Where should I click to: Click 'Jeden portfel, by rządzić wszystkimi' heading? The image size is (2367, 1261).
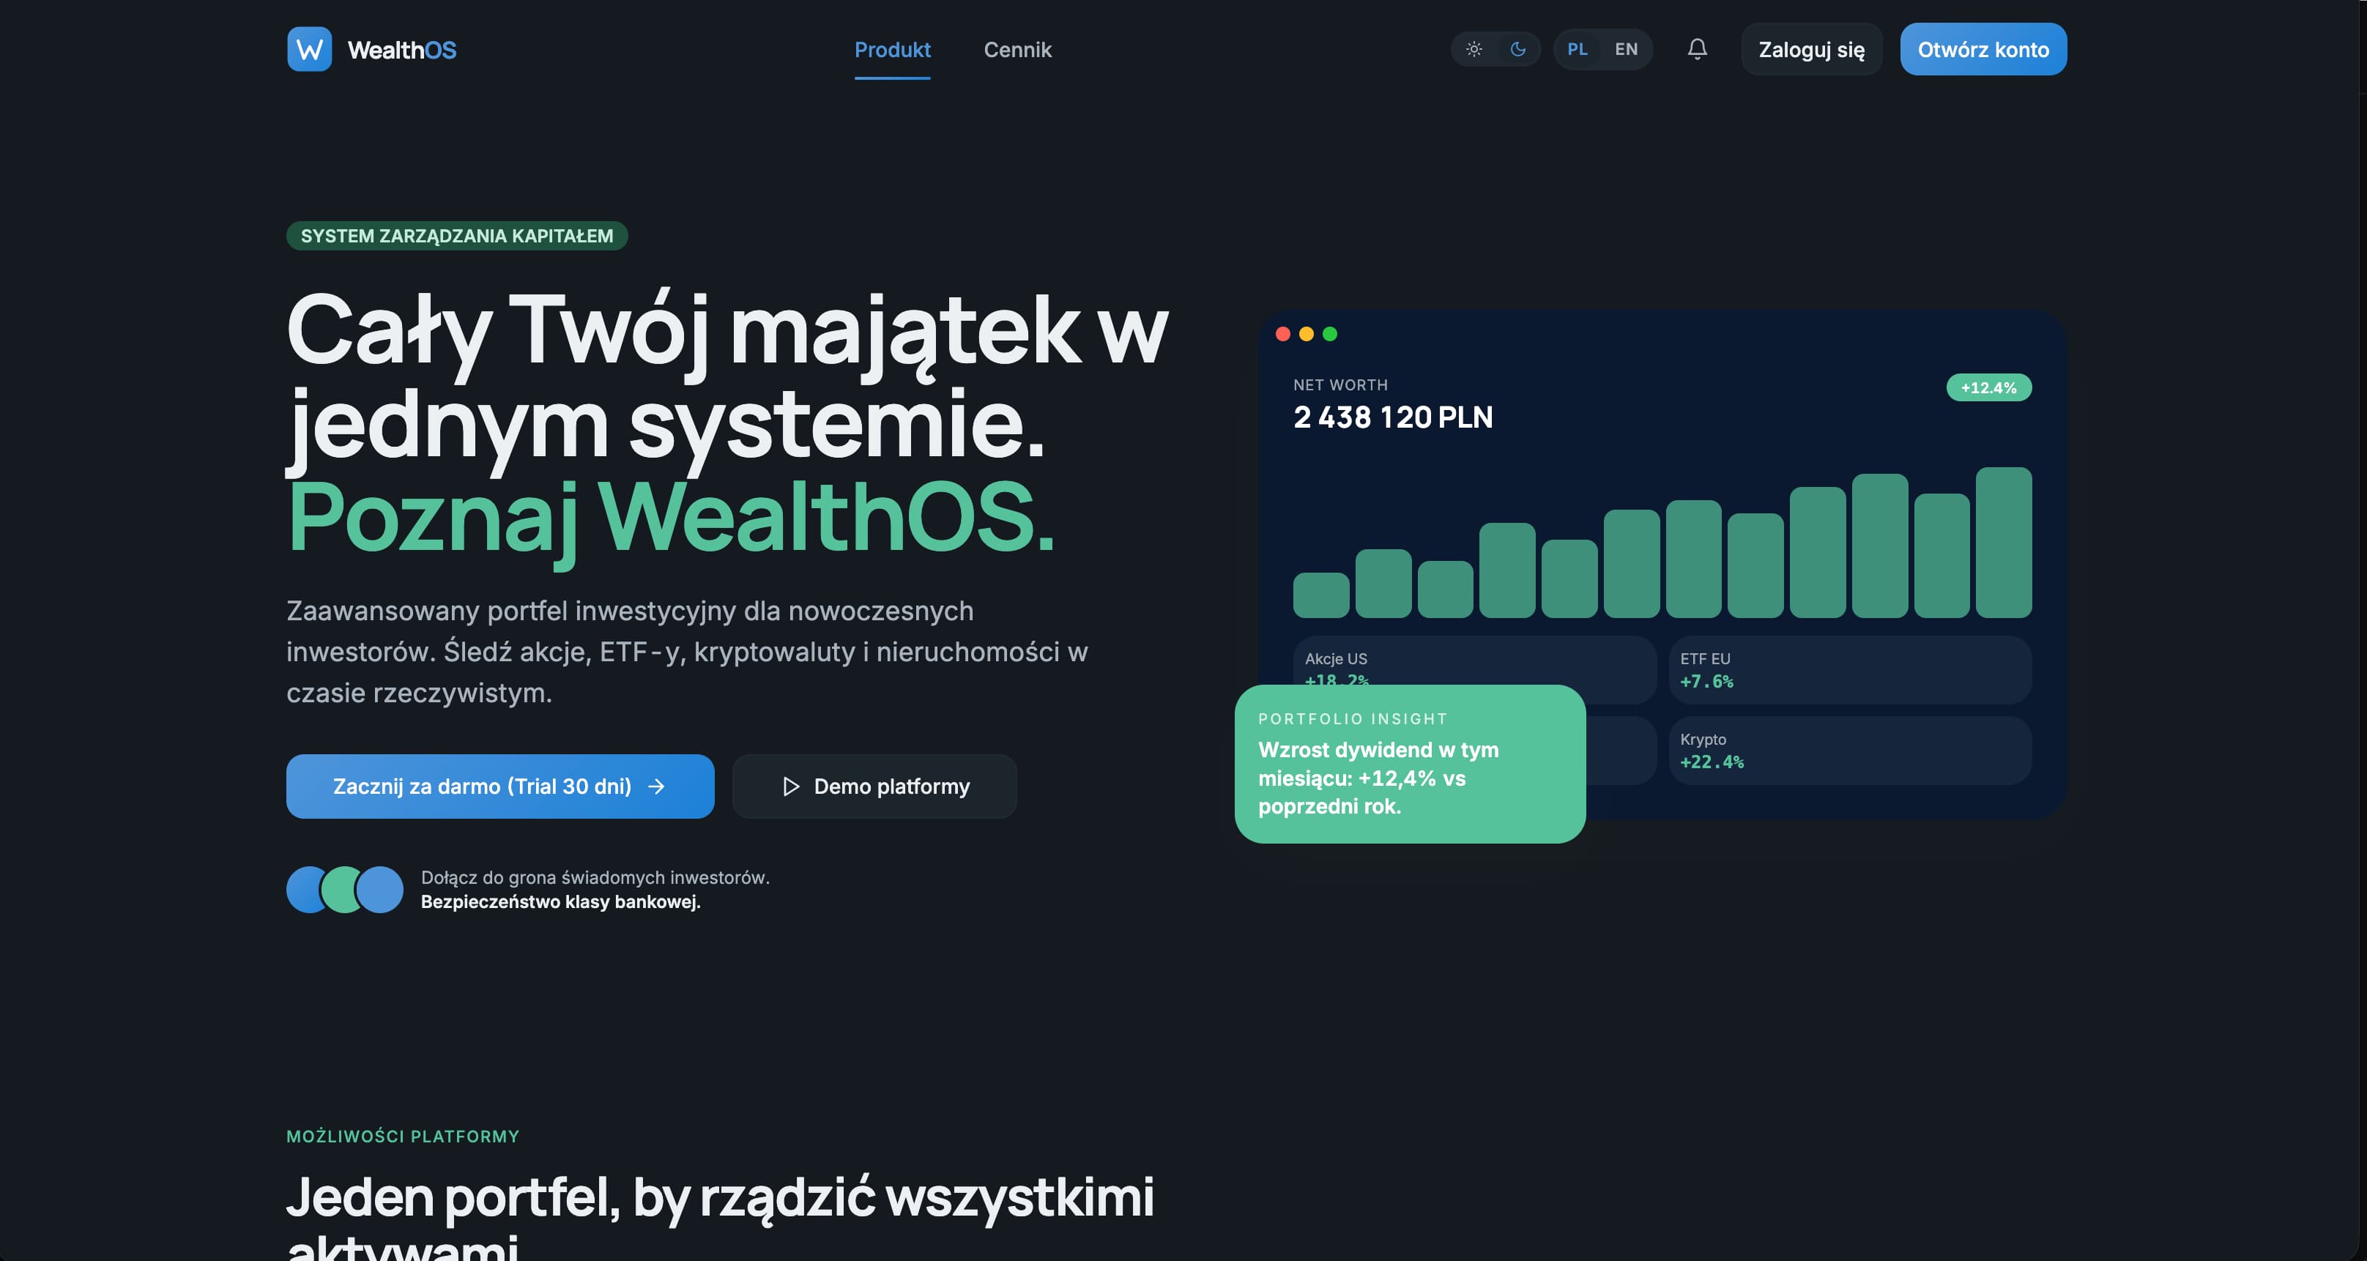[x=721, y=1199]
